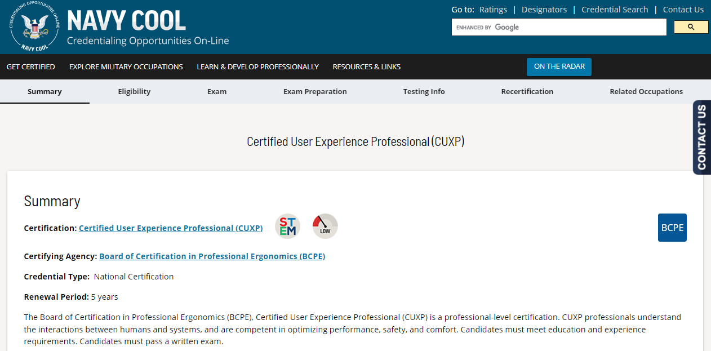Click the Certification: label
The width and height of the screenshot is (711, 351).
click(50, 228)
